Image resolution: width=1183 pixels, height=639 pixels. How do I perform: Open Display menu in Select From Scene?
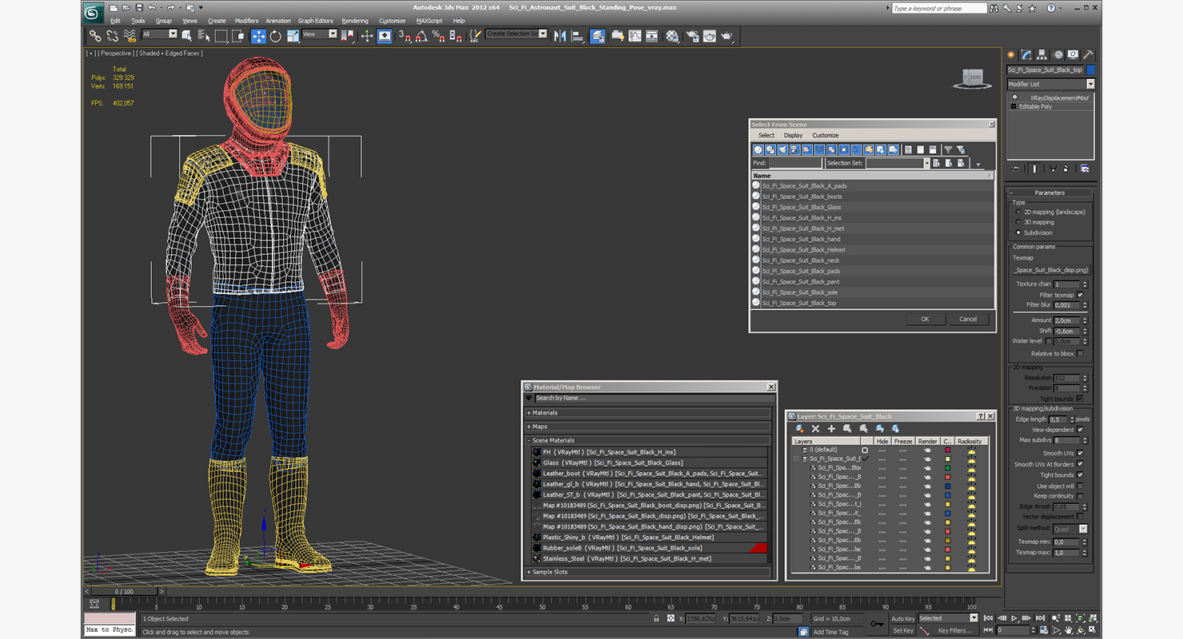[793, 136]
